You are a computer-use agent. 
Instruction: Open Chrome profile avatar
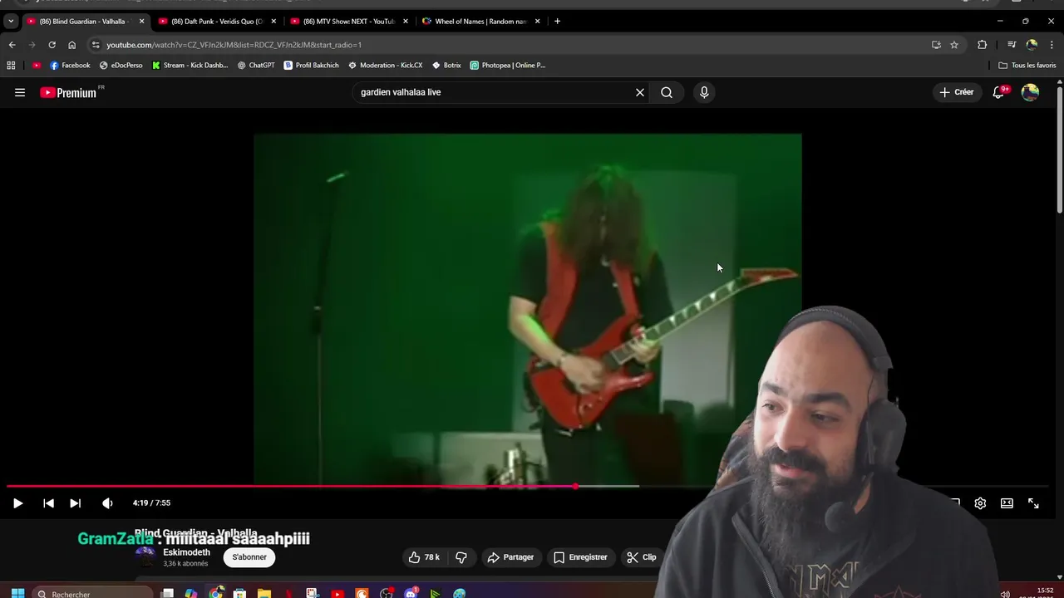point(1032,45)
